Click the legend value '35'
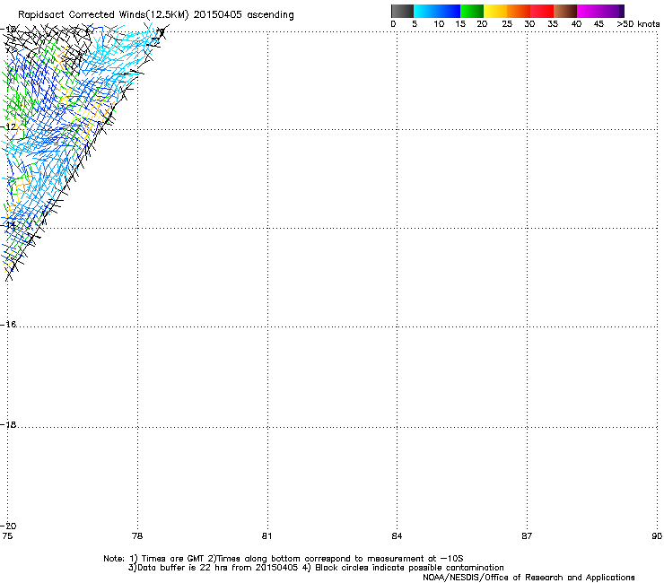 [x=553, y=24]
